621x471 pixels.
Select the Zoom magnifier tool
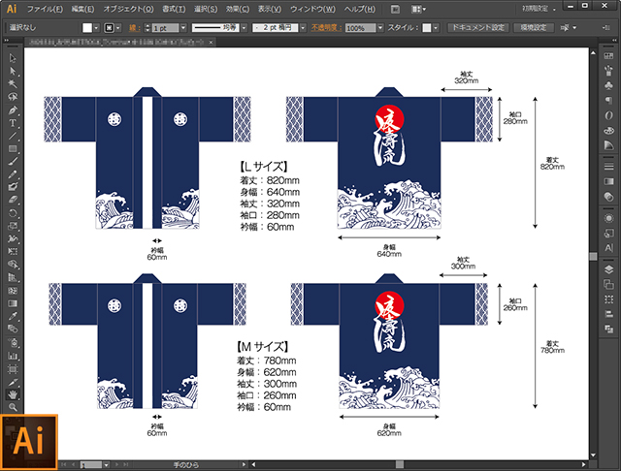(13, 407)
